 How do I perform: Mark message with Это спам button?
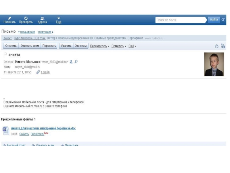pyautogui.click(x=81, y=46)
